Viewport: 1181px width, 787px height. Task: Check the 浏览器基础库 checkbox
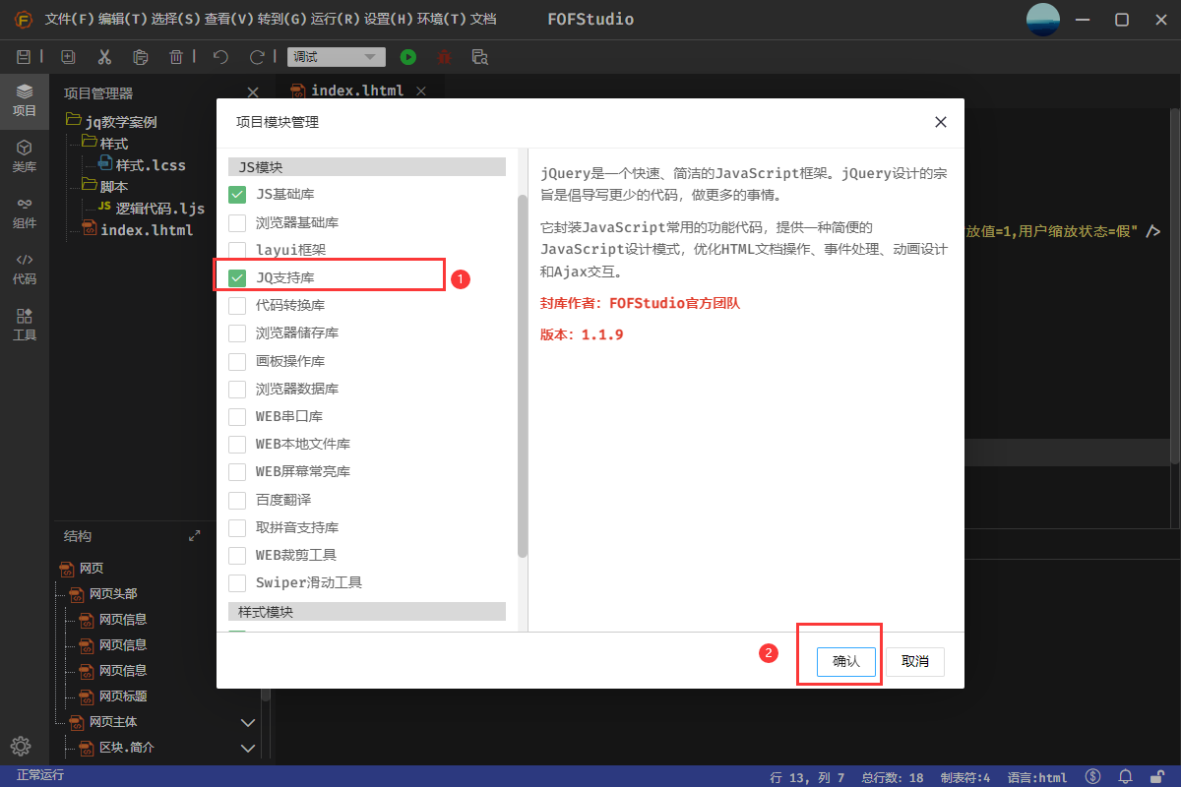coord(237,222)
